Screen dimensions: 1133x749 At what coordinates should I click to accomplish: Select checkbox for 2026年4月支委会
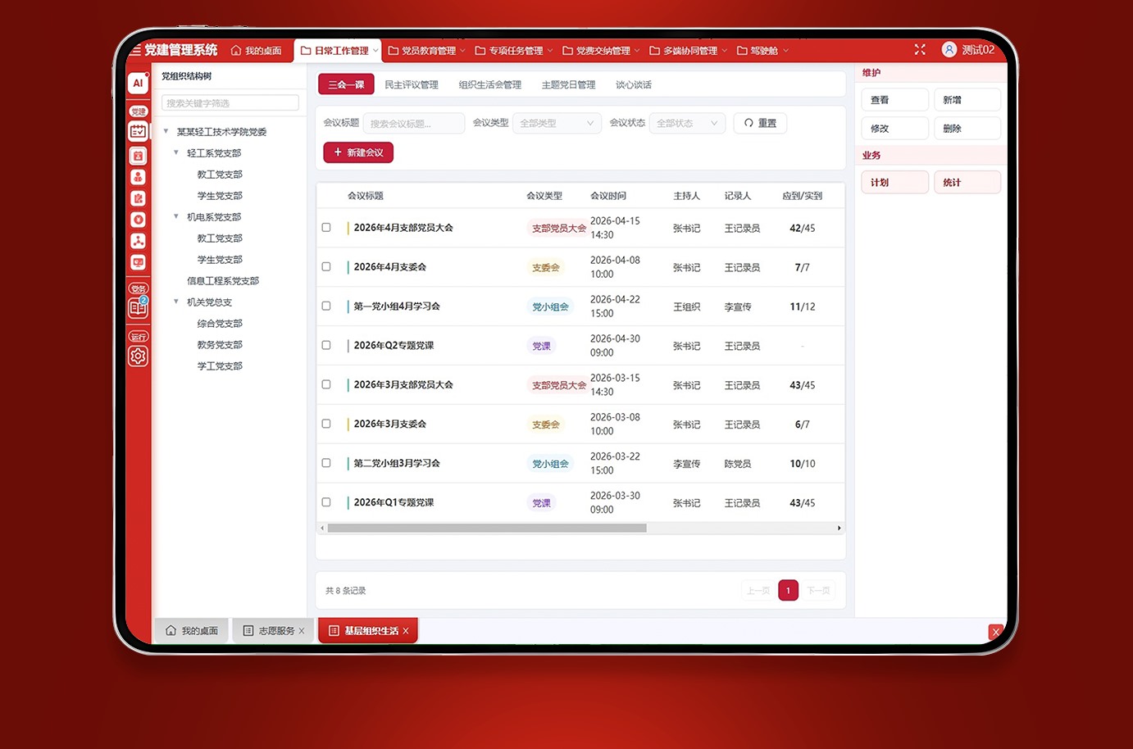coord(326,267)
